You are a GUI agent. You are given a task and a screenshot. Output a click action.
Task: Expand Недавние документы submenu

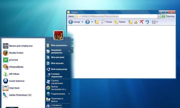(58, 51)
